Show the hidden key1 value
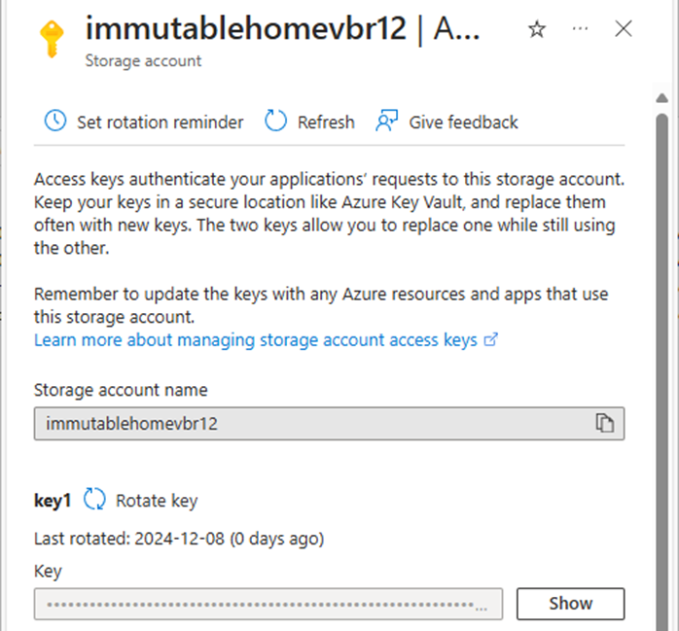Image resolution: width=679 pixels, height=631 pixels. (570, 604)
